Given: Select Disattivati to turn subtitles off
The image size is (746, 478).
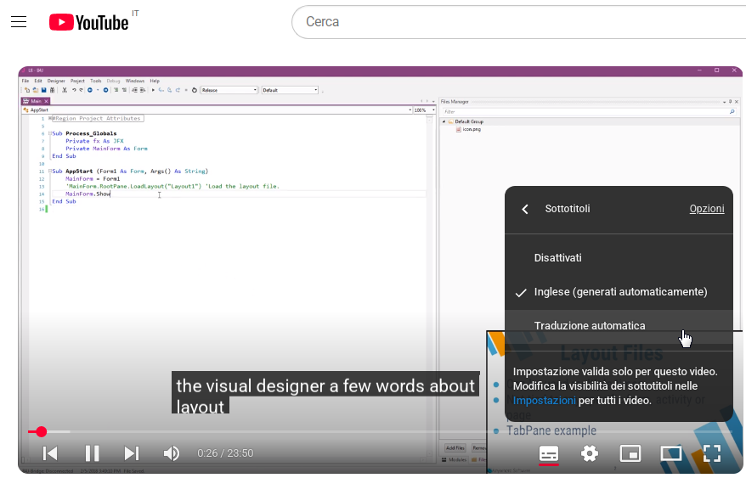Looking at the screenshot, I should tap(619, 258).
